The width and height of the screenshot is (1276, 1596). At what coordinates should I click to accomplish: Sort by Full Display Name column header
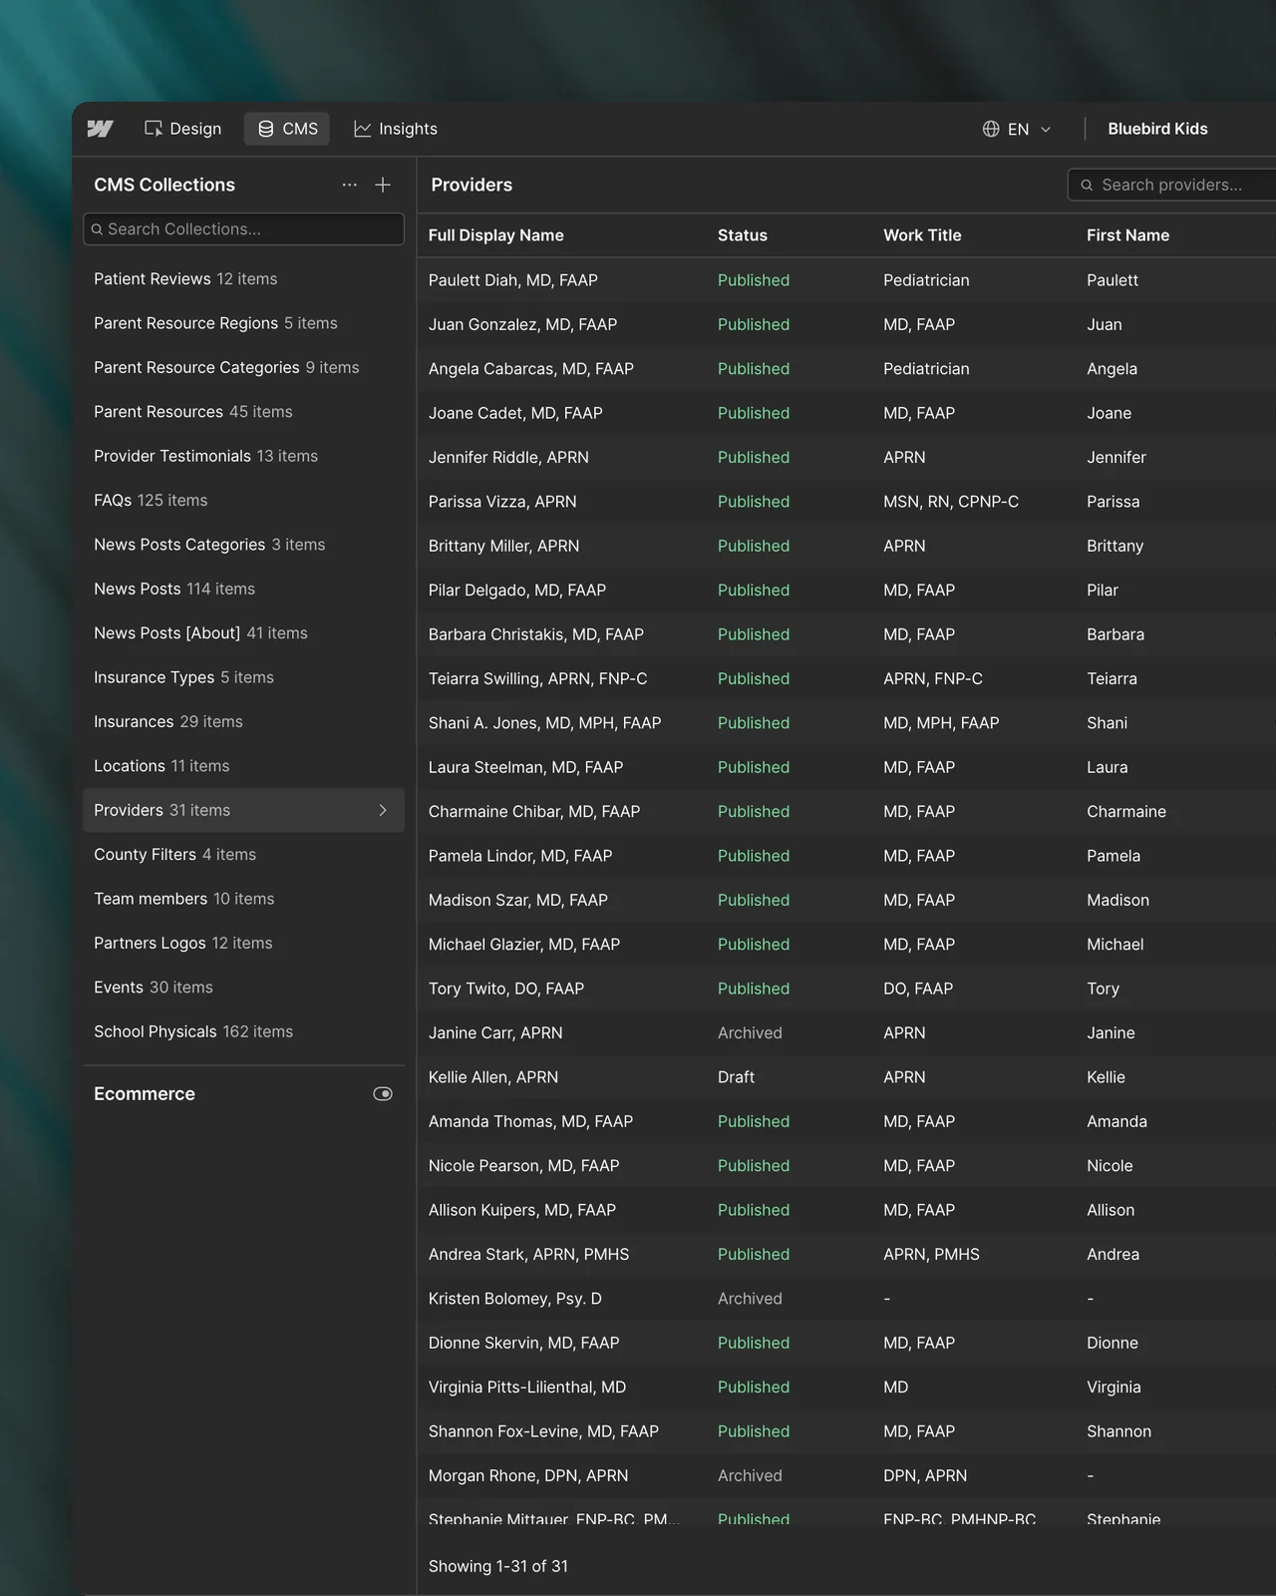tap(495, 235)
